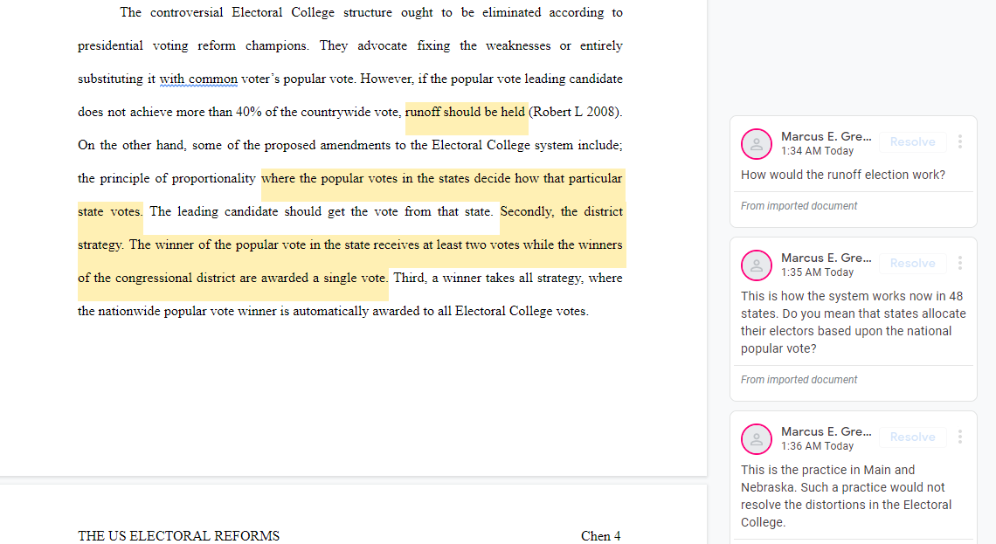Click timestamp '1:36 AM Today'
Viewport: 996px width, 544px height.
[817, 446]
